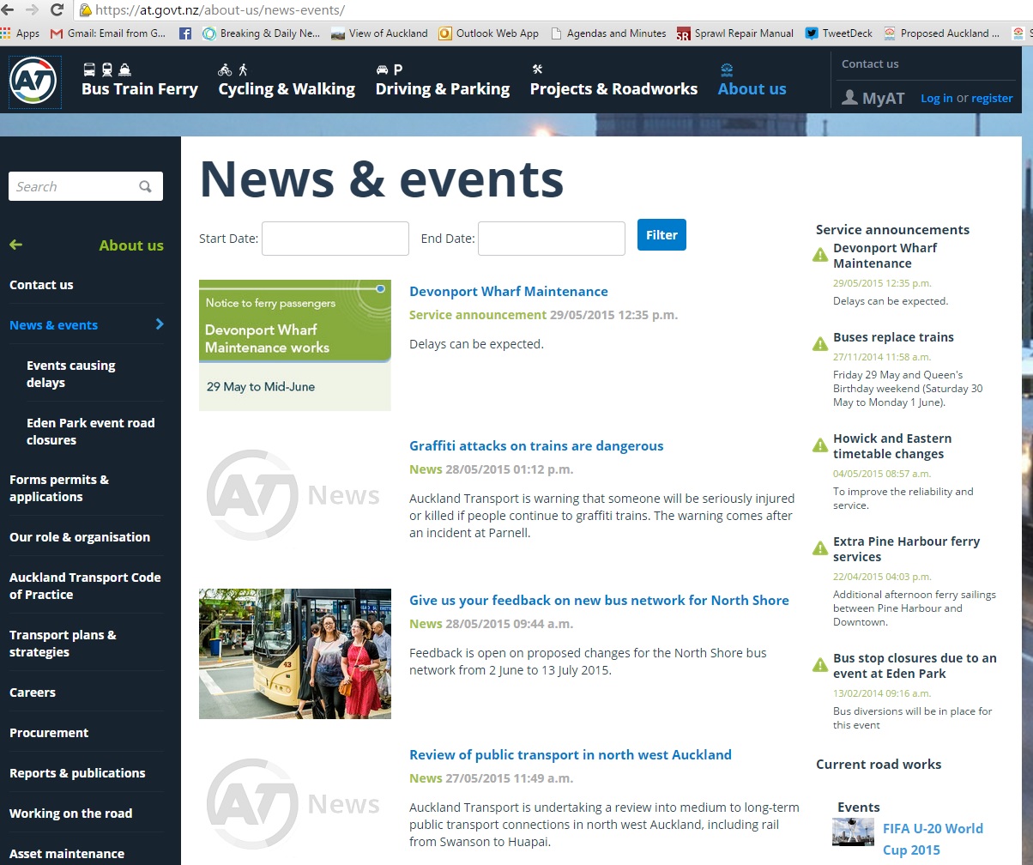Image resolution: width=1033 pixels, height=865 pixels.
Task: Expand the News & events sidebar chevron
Action: [x=160, y=324]
